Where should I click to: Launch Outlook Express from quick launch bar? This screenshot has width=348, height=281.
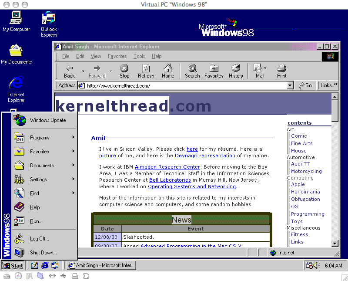coord(55,265)
